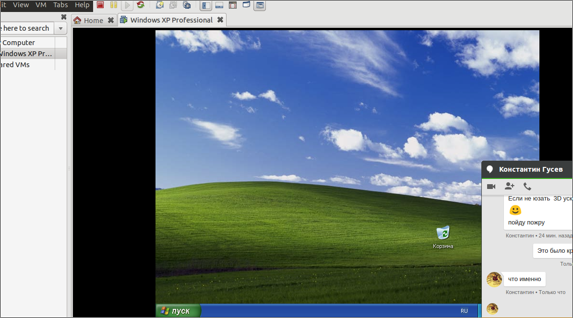Click the 'Константин • 24 мин. назад' timestamp

pos(539,236)
